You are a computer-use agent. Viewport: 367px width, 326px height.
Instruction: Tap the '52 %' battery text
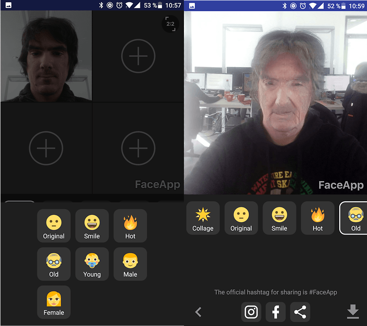pyautogui.click(x=334, y=6)
